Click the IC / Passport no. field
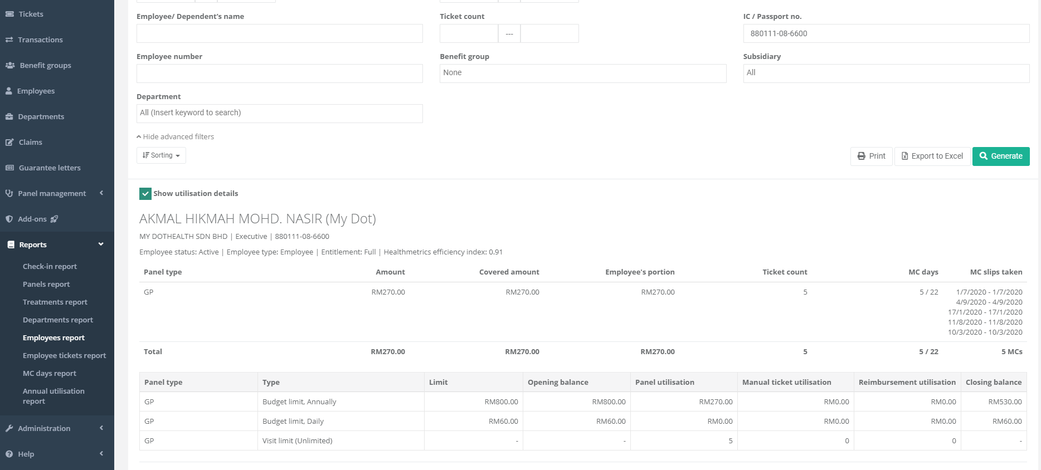Screen dimensions: 1041x470 (886, 33)
